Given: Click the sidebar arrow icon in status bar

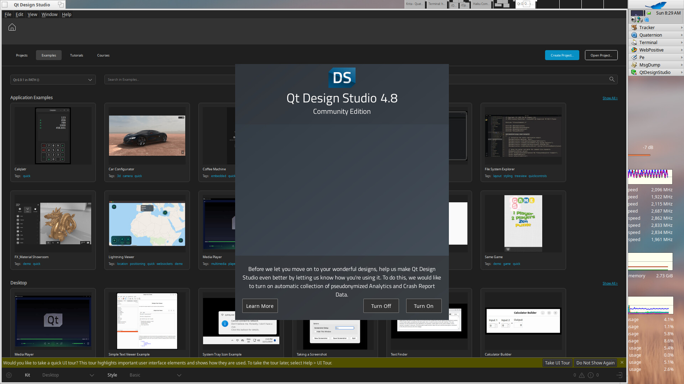Looking at the screenshot, I should point(619,375).
